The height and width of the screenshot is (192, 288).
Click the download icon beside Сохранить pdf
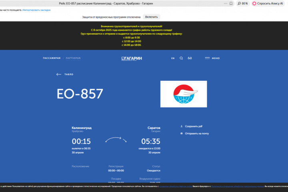pos(182,126)
